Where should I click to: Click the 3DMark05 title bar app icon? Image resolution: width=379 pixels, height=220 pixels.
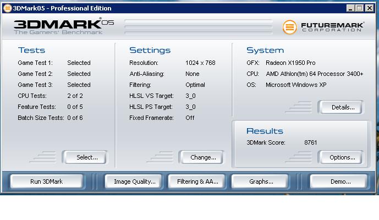point(8,8)
